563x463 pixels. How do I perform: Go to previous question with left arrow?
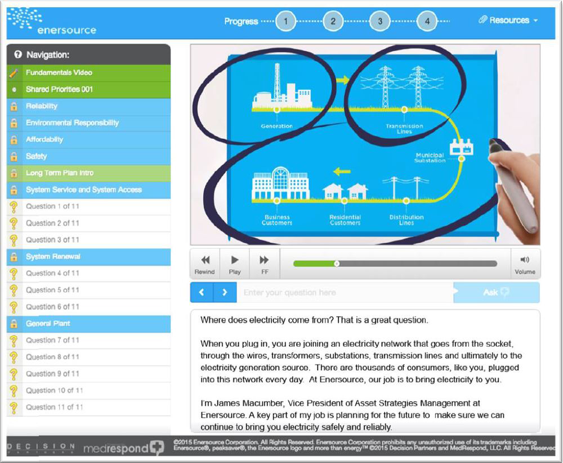202,292
